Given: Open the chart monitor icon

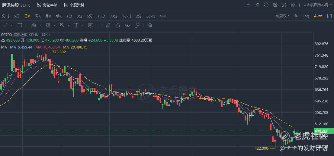Looking at the screenshot, I should click(x=248, y=5).
